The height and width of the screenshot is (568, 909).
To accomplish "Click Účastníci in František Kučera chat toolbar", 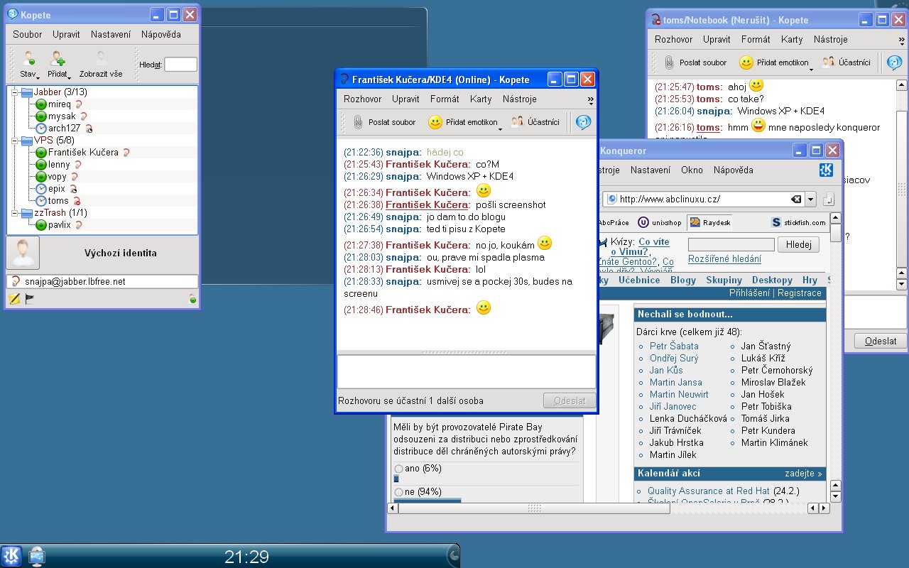I will (535, 122).
